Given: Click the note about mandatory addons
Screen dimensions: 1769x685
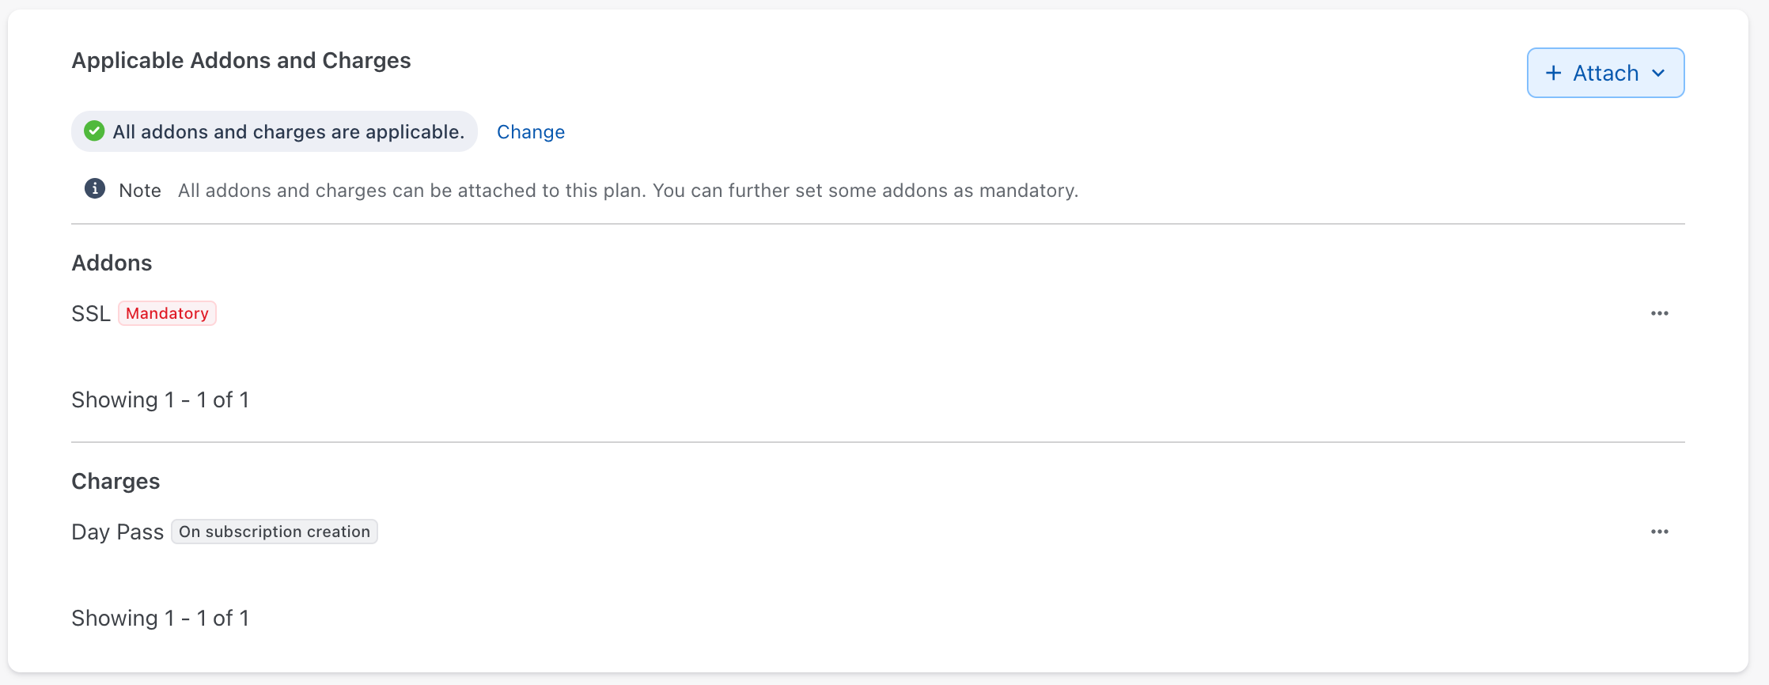Looking at the screenshot, I should point(627,191).
